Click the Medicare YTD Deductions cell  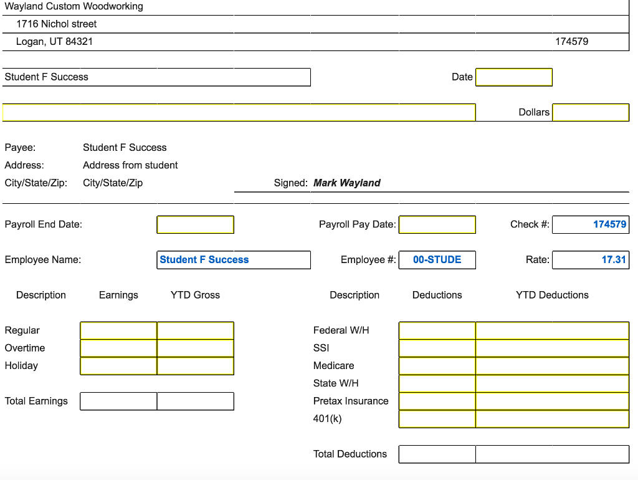[x=552, y=366]
